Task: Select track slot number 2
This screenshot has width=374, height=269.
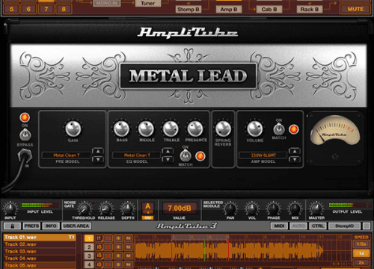Action: pos(89,247)
